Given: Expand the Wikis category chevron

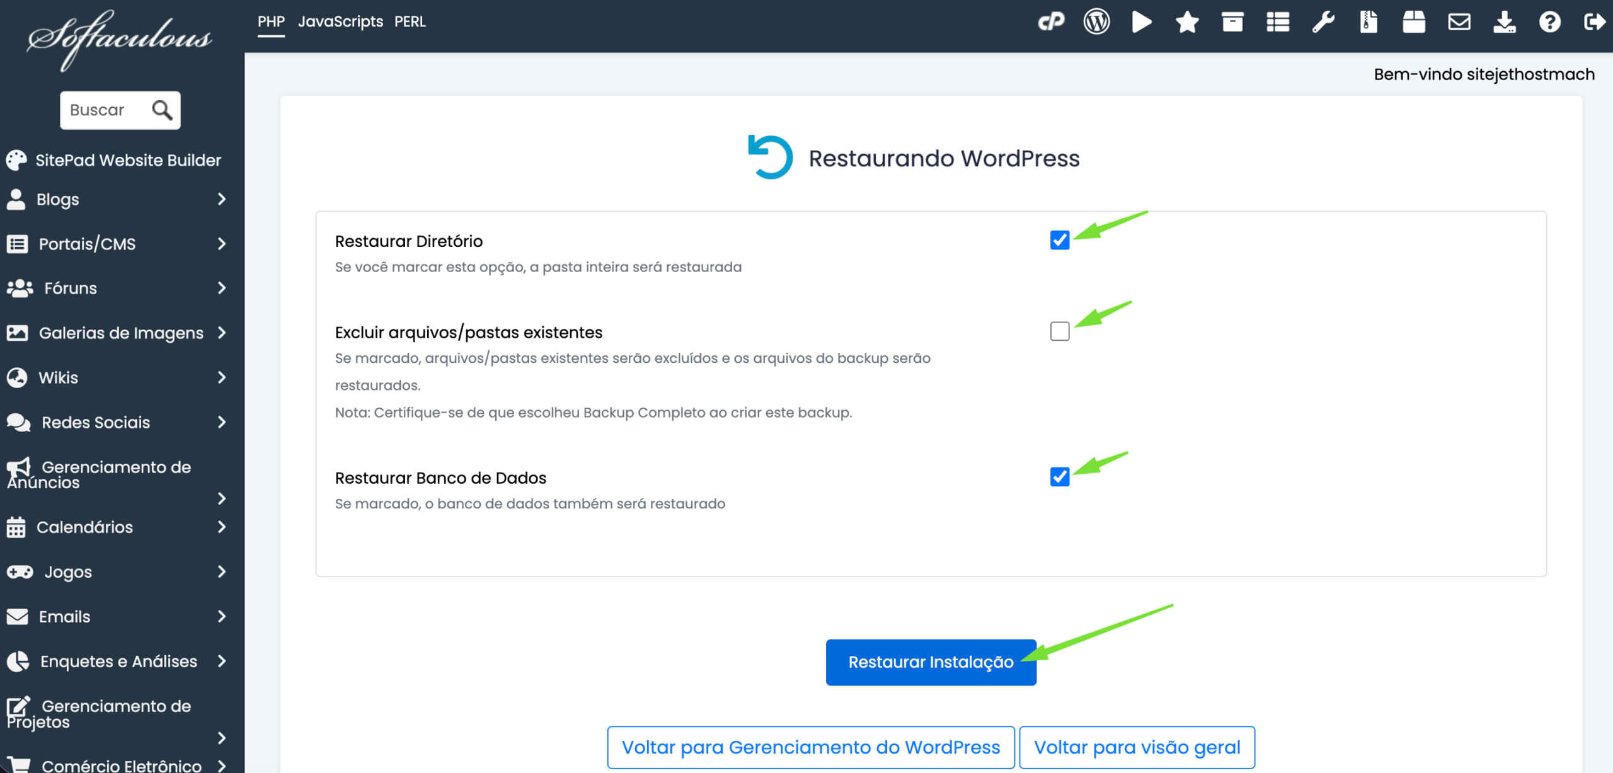Looking at the screenshot, I should tap(222, 377).
